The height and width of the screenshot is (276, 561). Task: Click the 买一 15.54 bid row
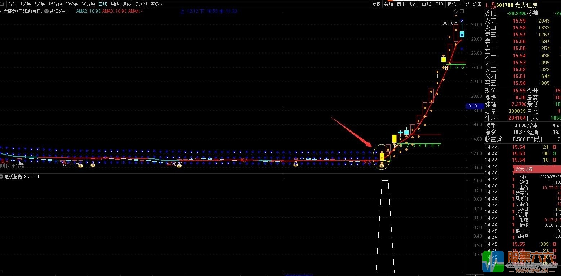522,56
